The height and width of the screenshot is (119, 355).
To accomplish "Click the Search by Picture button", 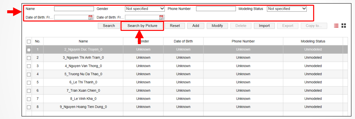I will point(142,26).
